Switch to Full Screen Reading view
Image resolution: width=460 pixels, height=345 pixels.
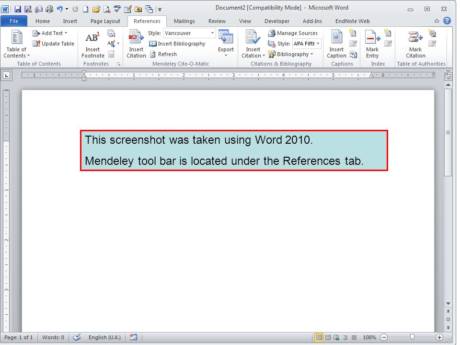328,337
